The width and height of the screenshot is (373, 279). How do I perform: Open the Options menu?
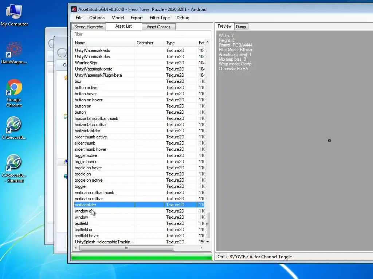[x=97, y=18]
